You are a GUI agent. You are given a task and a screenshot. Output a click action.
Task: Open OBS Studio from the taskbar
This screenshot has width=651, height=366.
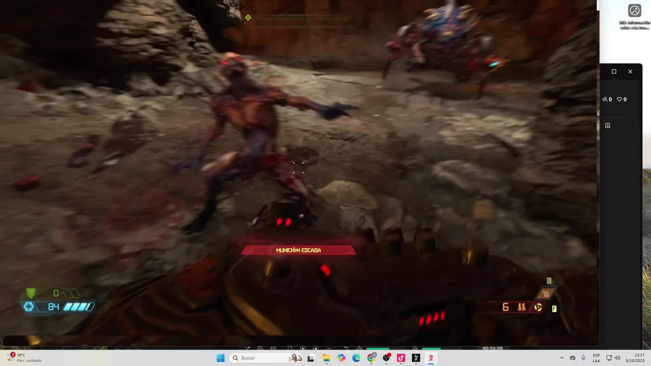[387, 358]
